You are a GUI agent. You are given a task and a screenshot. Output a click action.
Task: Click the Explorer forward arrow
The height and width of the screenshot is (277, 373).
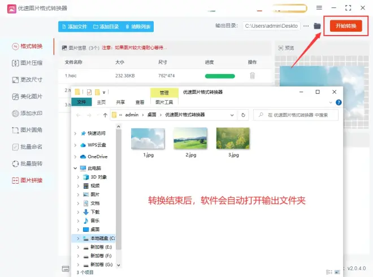click(89, 115)
